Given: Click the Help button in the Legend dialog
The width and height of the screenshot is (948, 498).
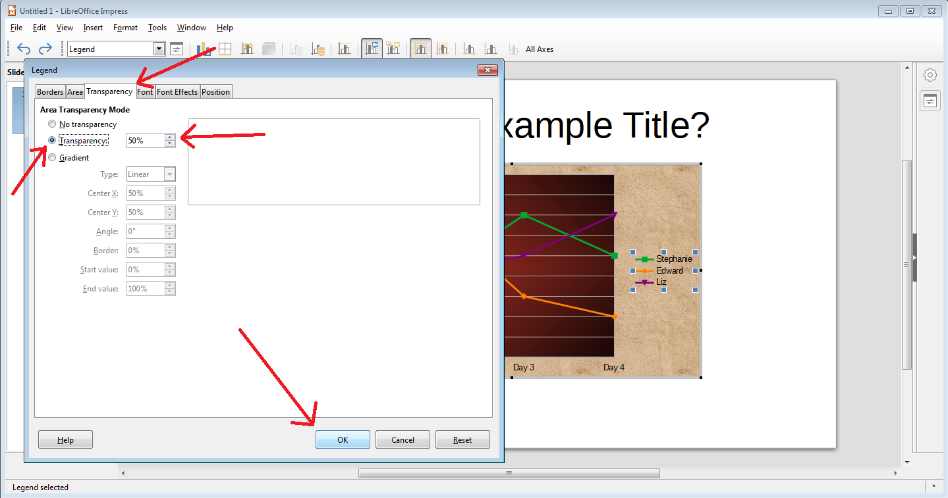Looking at the screenshot, I should pyautogui.click(x=65, y=439).
